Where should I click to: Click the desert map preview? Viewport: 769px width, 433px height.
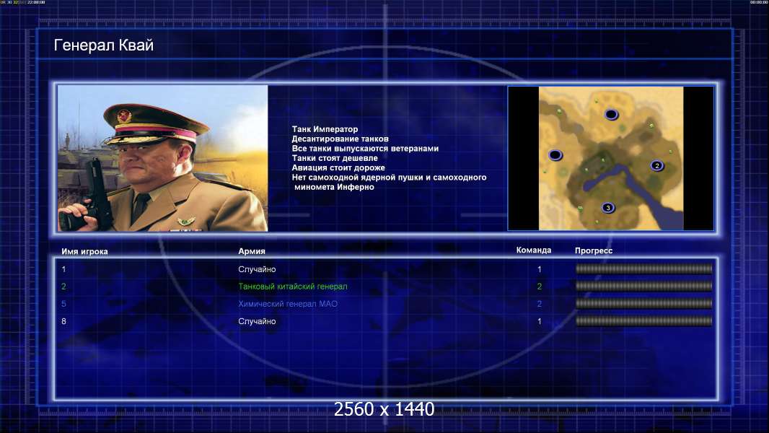pos(610,158)
